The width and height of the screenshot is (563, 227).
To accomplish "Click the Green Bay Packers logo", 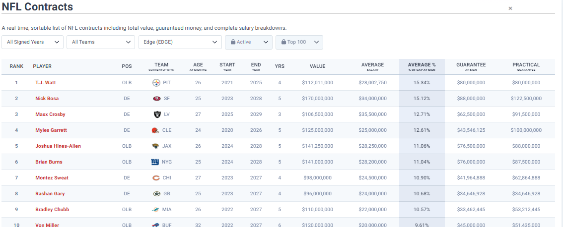I will 156,194.
